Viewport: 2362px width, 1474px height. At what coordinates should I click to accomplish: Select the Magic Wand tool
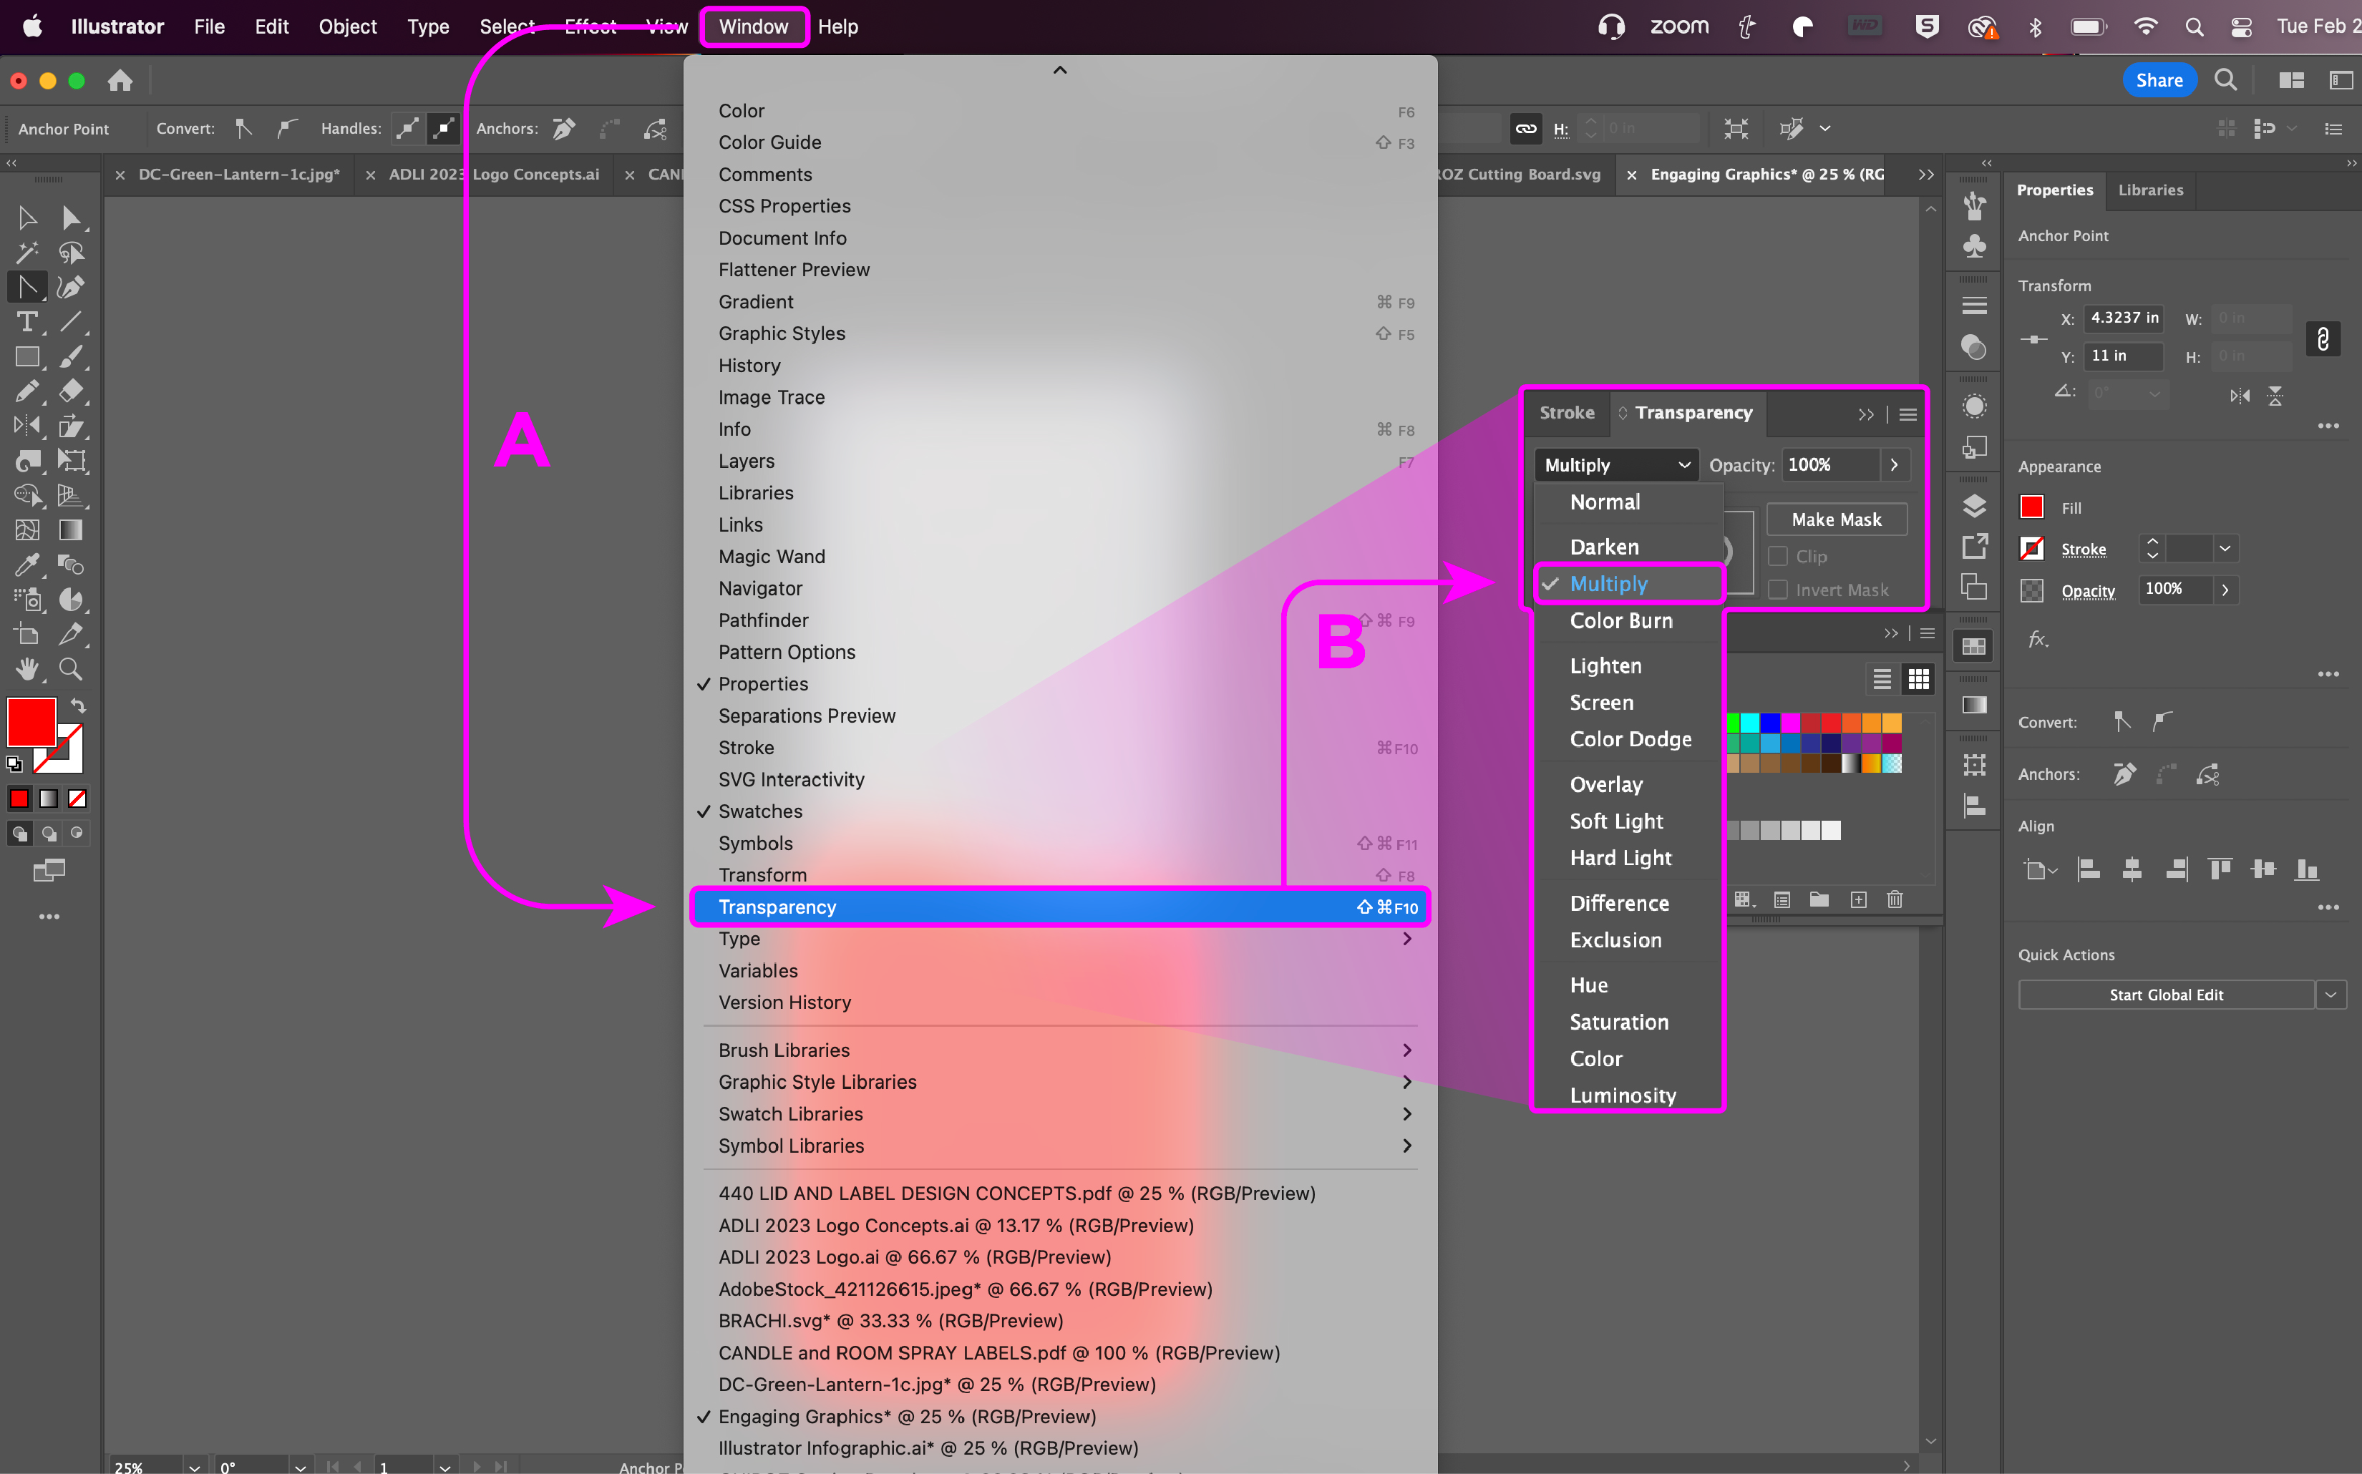(27, 253)
